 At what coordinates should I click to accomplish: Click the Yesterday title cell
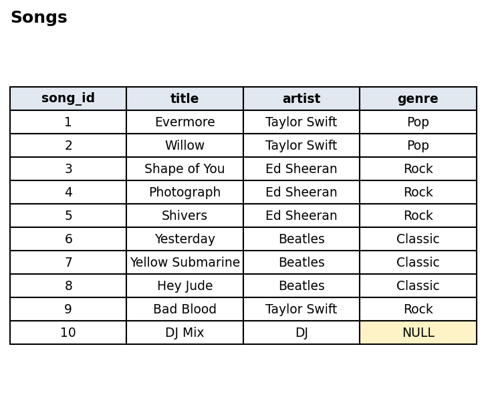tap(185, 239)
